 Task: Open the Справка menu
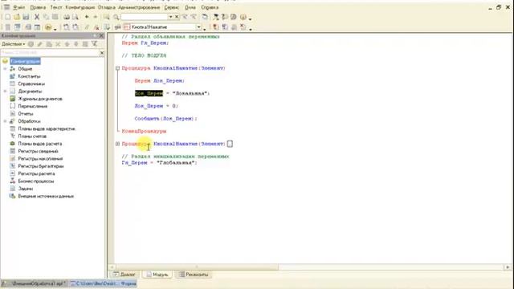[x=210, y=7]
